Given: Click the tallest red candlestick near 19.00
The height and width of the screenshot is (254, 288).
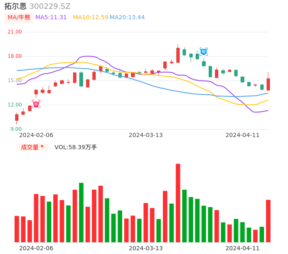Looking at the screenshot, I should pyautogui.click(x=178, y=55).
